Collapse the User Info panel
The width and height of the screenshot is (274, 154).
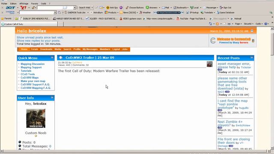click(x=52, y=97)
